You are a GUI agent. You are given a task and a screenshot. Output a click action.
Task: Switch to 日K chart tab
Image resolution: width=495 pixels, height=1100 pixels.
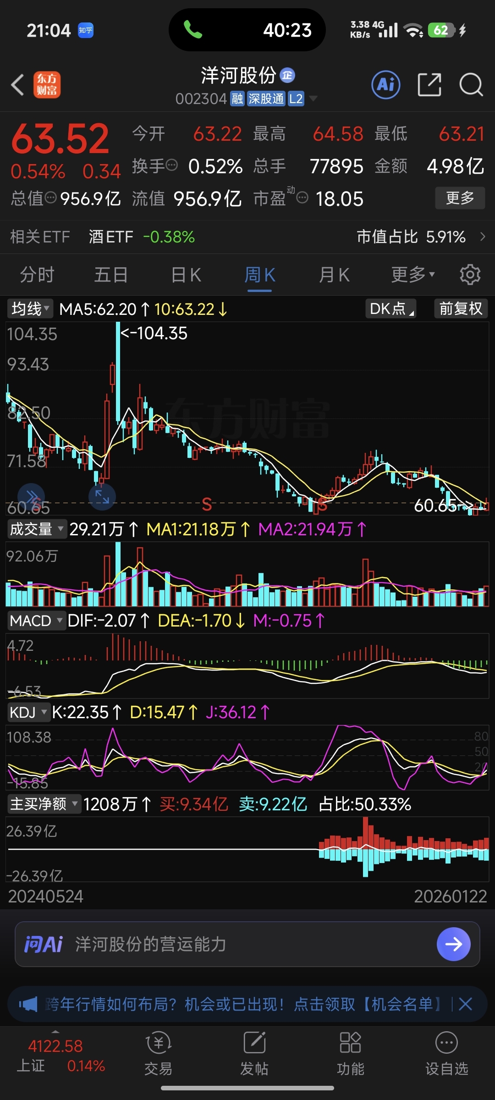(186, 275)
